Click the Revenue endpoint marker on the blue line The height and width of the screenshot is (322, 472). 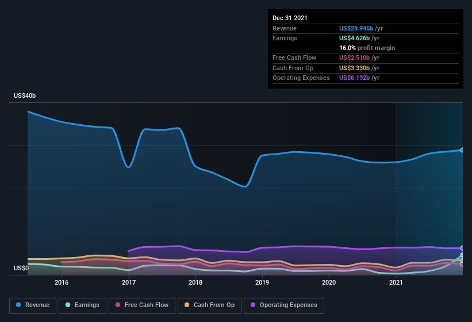[462, 150]
